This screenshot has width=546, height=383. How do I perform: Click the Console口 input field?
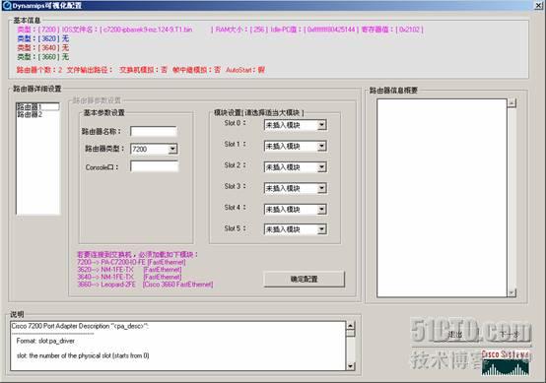(154, 166)
